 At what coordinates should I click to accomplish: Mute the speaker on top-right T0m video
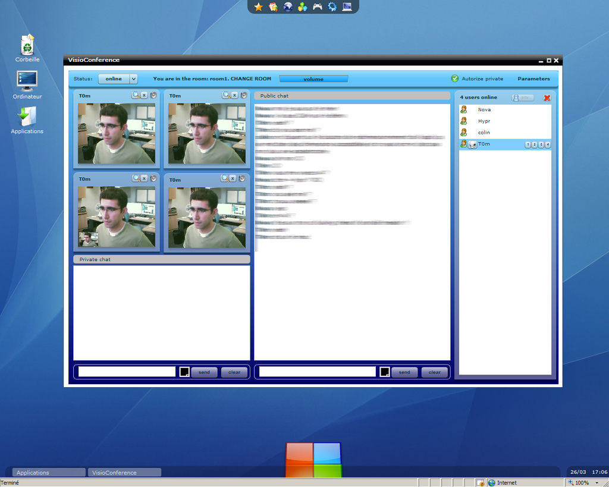[x=244, y=95]
